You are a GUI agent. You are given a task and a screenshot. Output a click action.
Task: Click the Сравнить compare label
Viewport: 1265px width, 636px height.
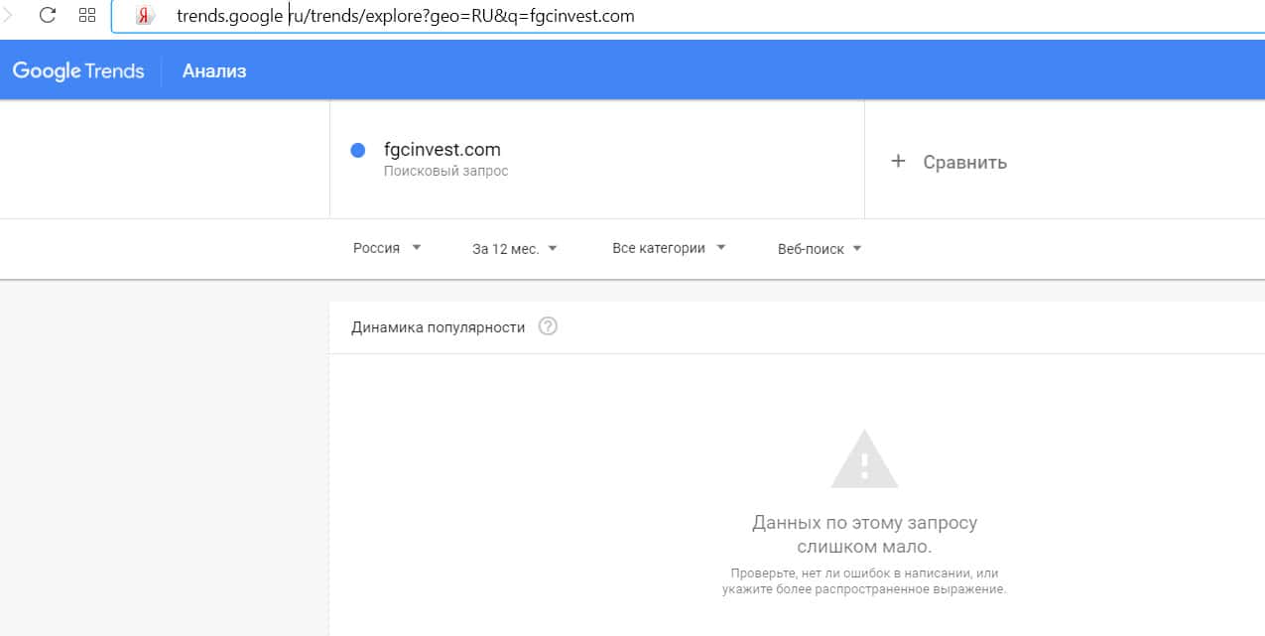pos(964,162)
